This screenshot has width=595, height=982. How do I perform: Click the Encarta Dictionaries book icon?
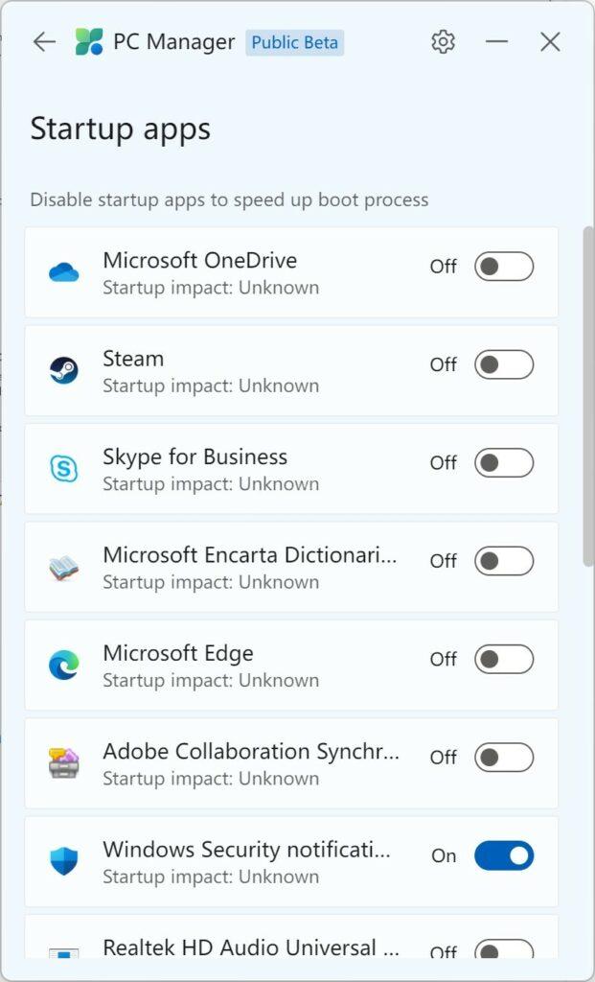click(x=64, y=568)
